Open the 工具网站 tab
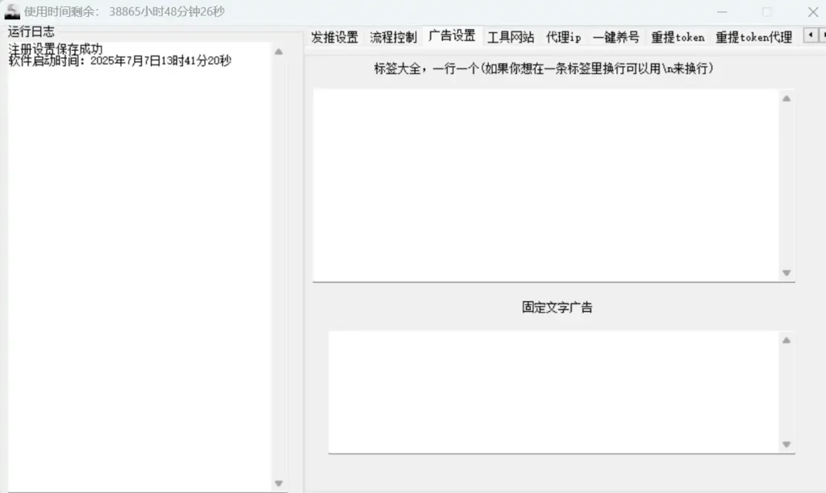The height and width of the screenshot is (493, 826). pyautogui.click(x=511, y=37)
